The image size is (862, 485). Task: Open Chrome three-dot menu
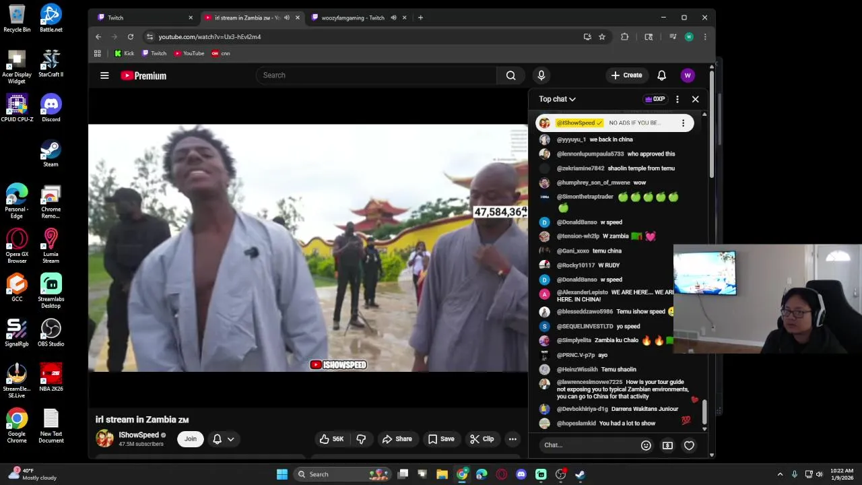click(x=705, y=37)
